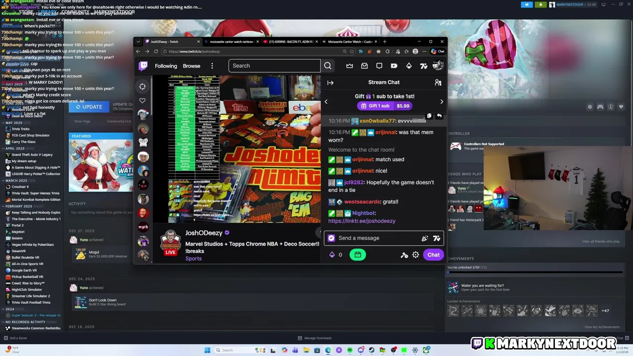Open Steam from the Windows taskbar
The width and height of the screenshot is (633, 356).
point(371,350)
